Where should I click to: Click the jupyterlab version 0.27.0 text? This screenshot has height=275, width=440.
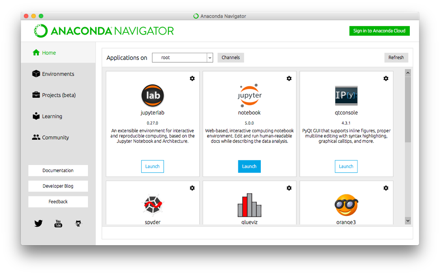153,123
